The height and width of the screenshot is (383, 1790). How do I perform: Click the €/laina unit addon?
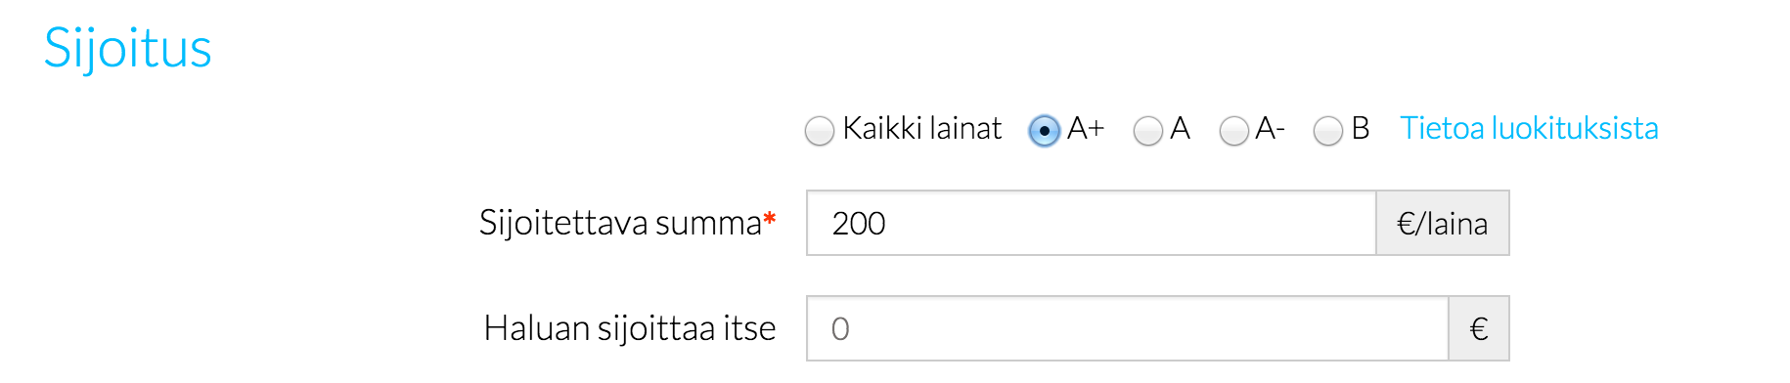point(1443,223)
